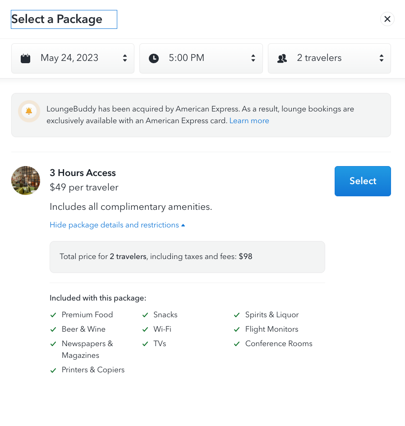Image resolution: width=405 pixels, height=426 pixels.
Task: Click the orange bell notification icon
Action: 29,111
